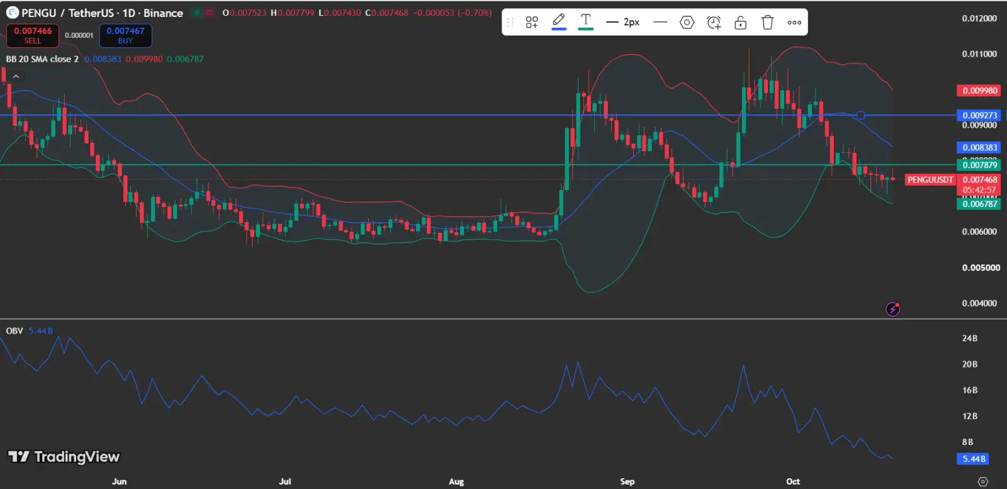Select the horizontal line anchor handle
The height and width of the screenshot is (489, 1007).
[860, 115]
